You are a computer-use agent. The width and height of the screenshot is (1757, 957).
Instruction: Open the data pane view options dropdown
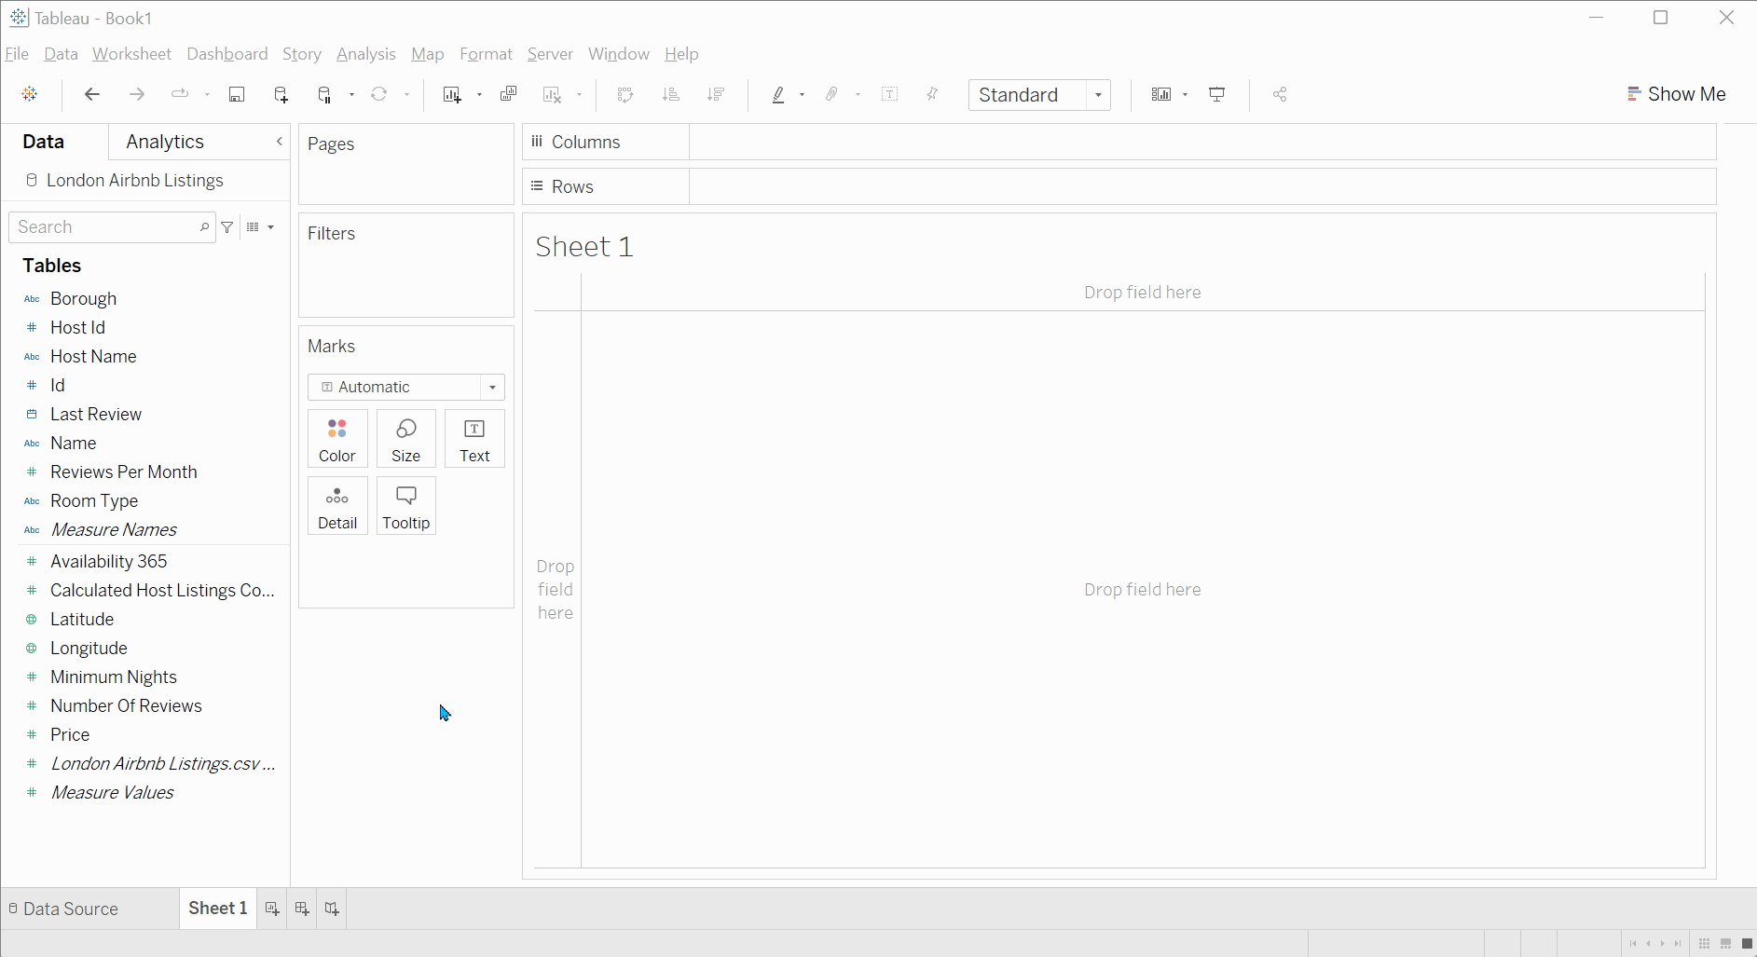[260, 227]
